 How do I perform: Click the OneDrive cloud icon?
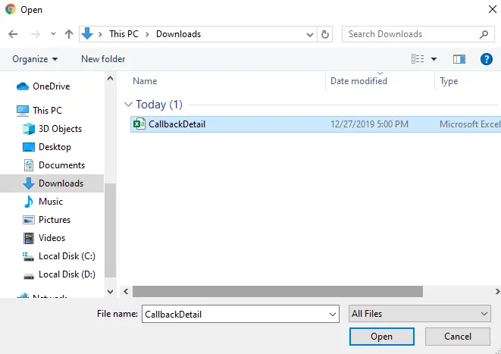[23, 86]
